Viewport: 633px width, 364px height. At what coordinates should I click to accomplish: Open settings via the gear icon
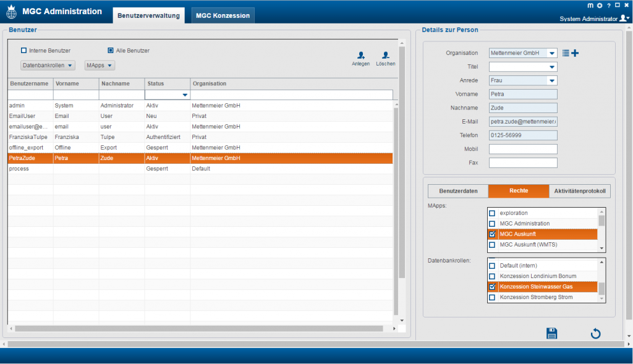(599, 6)
